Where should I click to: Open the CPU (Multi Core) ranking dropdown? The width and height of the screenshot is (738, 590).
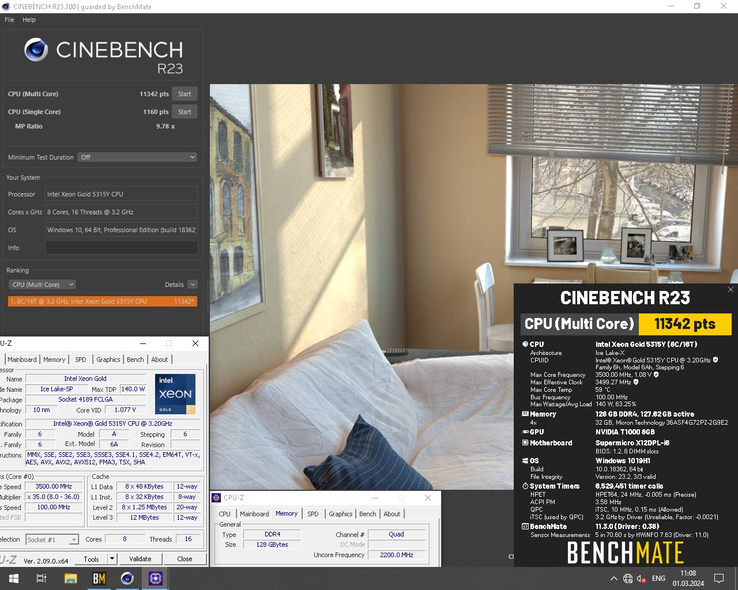tap(43, 285)
